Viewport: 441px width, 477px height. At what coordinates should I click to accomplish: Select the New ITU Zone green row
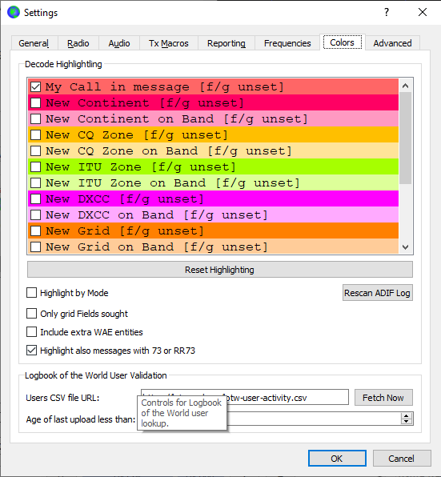213,166
